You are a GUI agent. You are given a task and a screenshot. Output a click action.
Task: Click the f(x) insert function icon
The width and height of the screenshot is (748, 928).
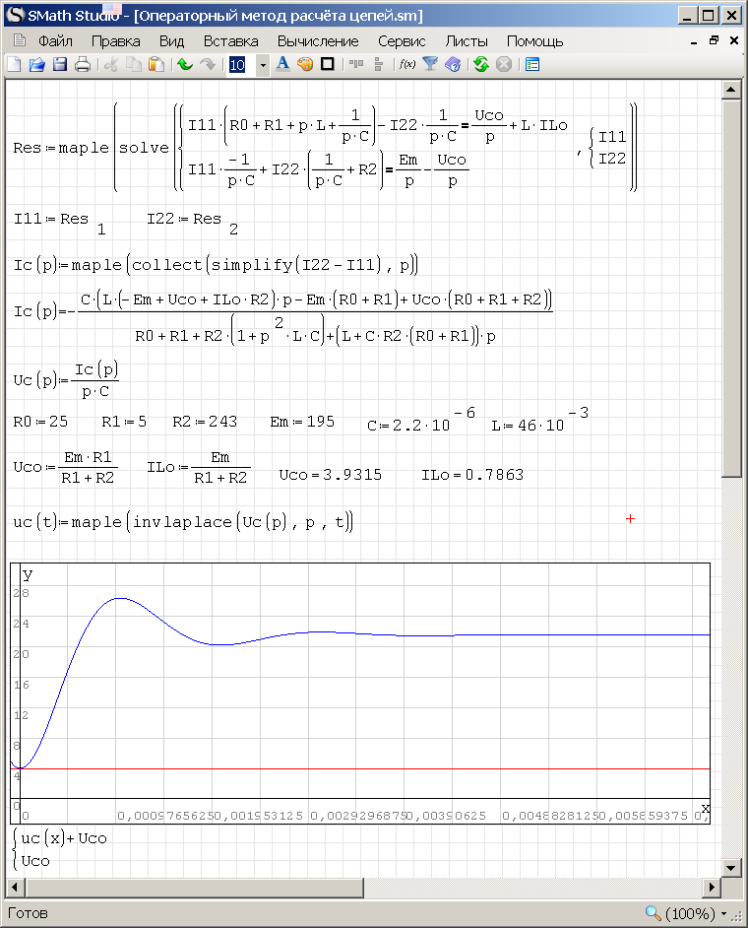pyautogui.click(x=406, y=65)
